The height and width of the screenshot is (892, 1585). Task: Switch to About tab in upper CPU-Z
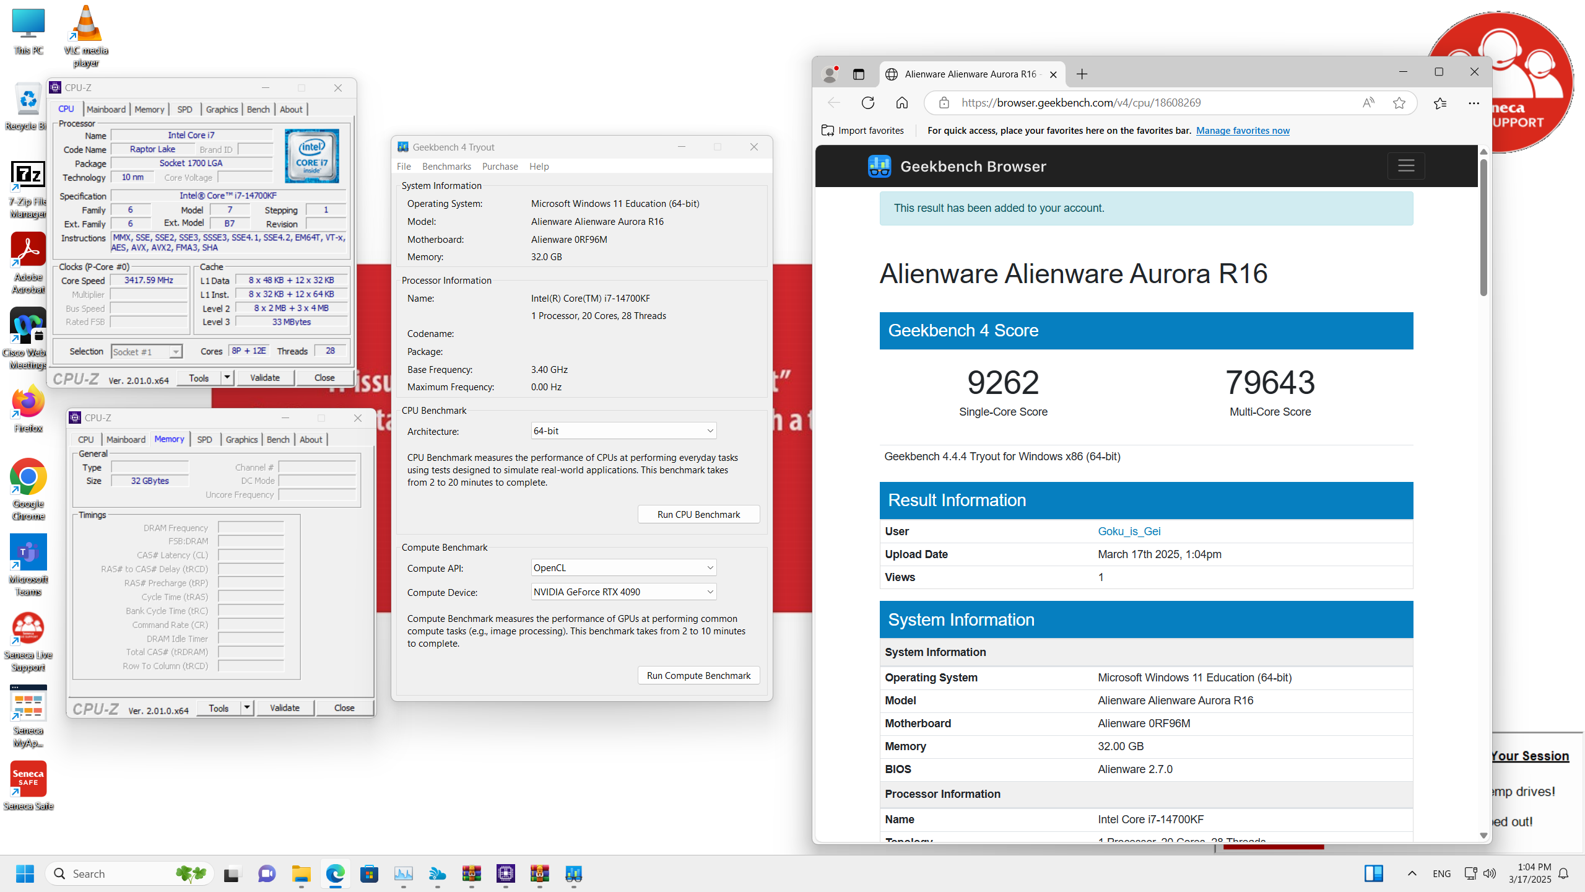click(x=291, y=109)
